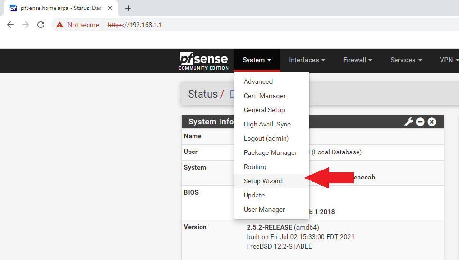Click the Status breadcrumb heading
Screen dimensions: 459x260
(x=202, y=94)
